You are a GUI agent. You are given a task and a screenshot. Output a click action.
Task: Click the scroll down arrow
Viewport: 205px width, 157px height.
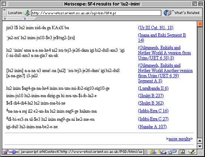click(200, 146)
